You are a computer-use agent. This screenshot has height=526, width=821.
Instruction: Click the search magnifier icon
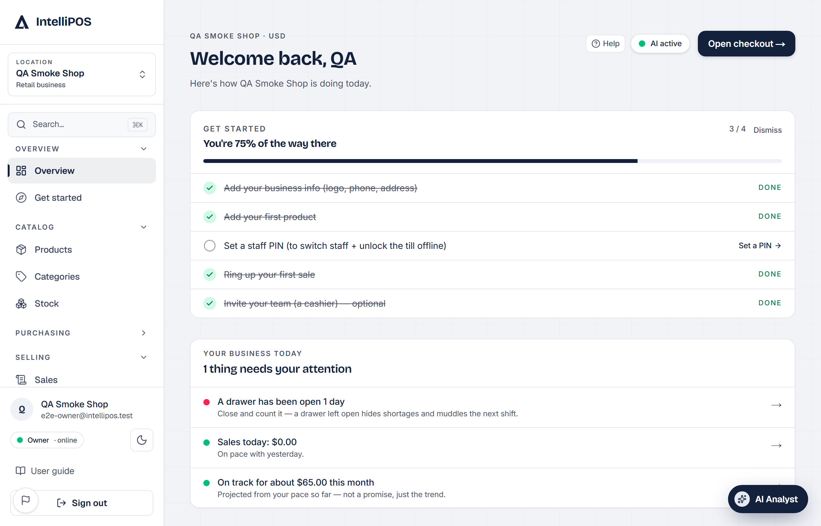(x=21, y=124)
